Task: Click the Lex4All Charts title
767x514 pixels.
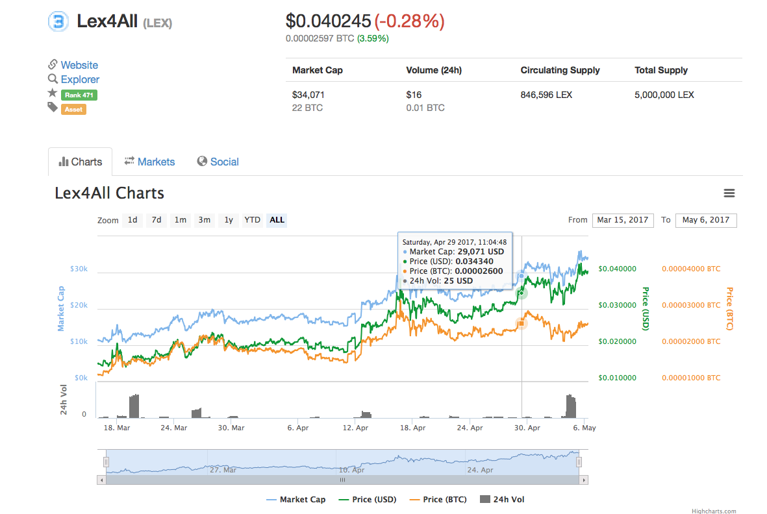Action: tap(110, 193)
